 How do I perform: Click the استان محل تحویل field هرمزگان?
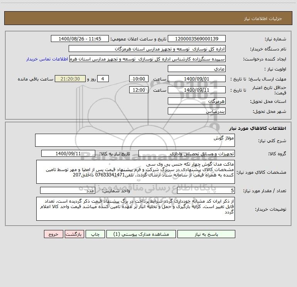[197, 101]
